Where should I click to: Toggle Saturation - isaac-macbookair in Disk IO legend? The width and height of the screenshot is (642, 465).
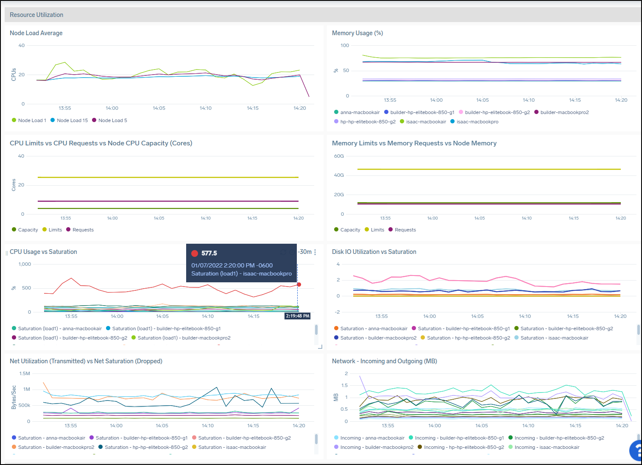pyautogui.click(x=551, y=338)
